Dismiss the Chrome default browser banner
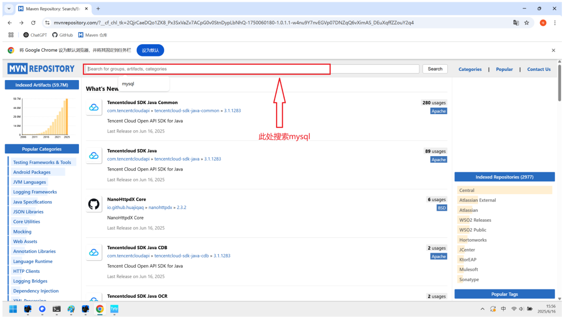Image resolution: width=564 pixels, height=321 pixels. tap(553, 50)
